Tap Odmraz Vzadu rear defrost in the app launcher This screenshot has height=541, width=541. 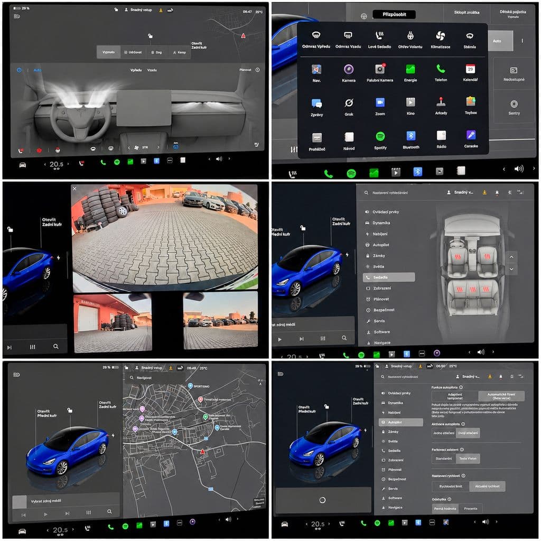pos(348,40)
